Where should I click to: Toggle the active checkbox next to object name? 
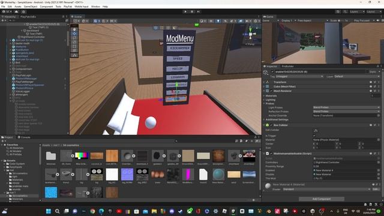(272, 72)
